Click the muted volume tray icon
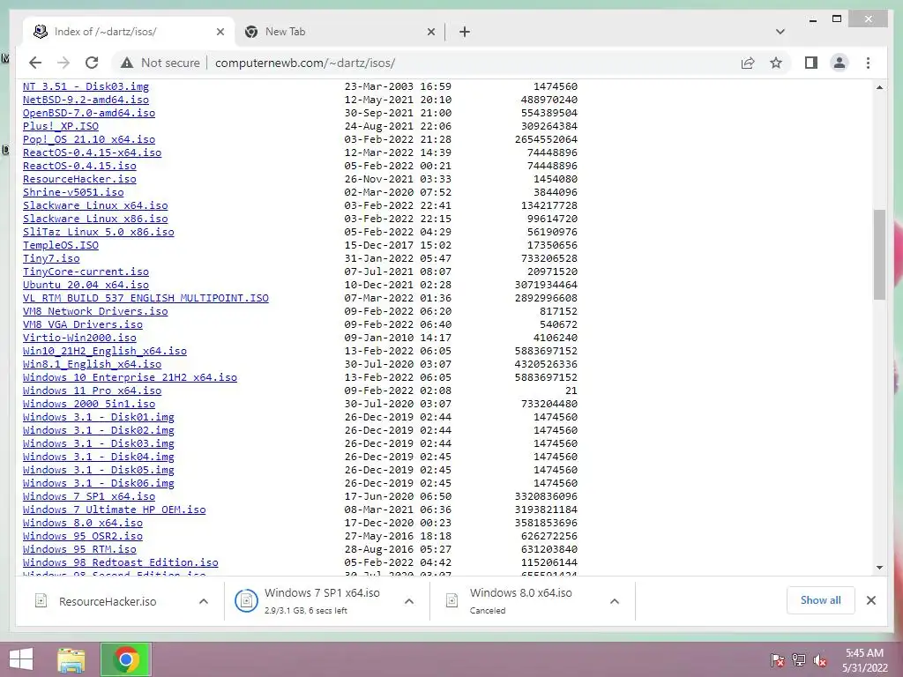 (x=820, y=660)
